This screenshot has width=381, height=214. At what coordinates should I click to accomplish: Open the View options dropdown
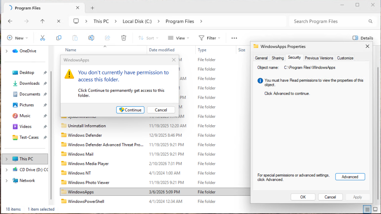[x=179, y=38]
